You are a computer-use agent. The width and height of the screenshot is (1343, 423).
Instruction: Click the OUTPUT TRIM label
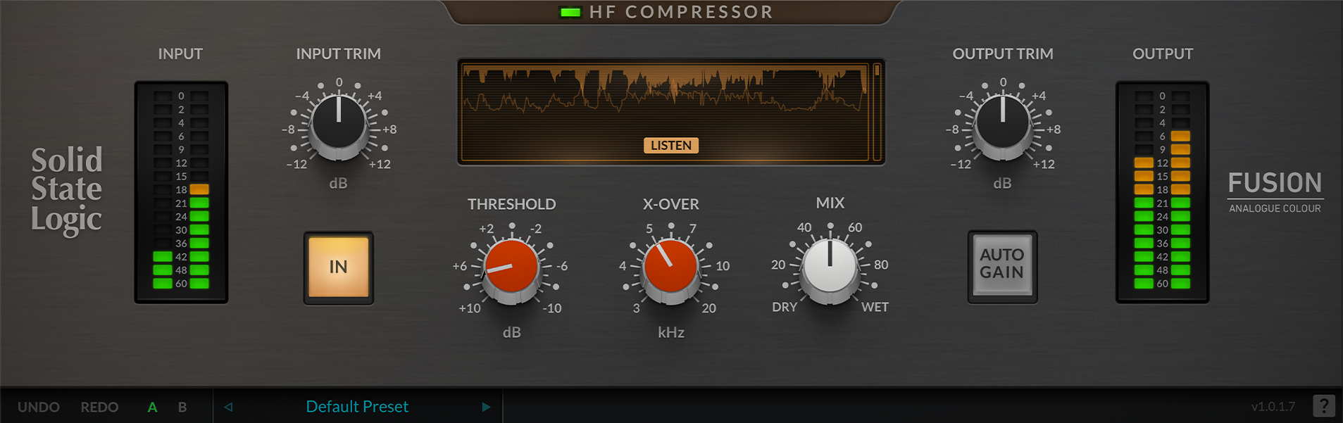point(1003,54)
